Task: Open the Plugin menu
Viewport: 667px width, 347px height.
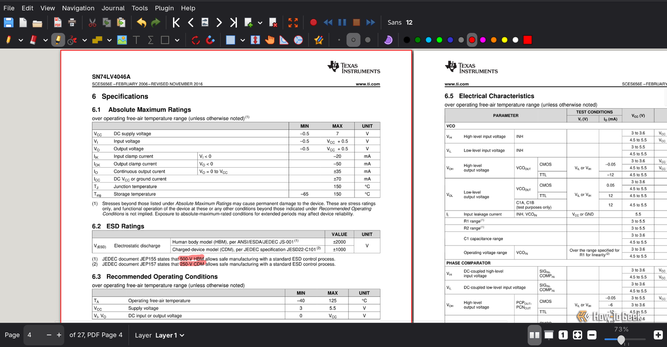Action: (x=164, y=8)
